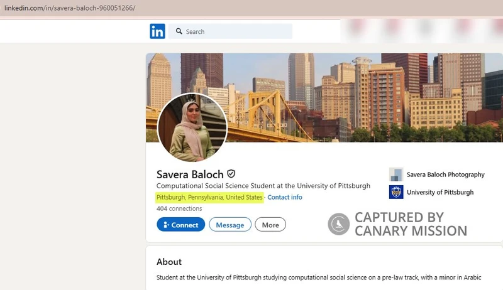503x290 pixels.
Task: Open the More options button
Action: (270, 225)
